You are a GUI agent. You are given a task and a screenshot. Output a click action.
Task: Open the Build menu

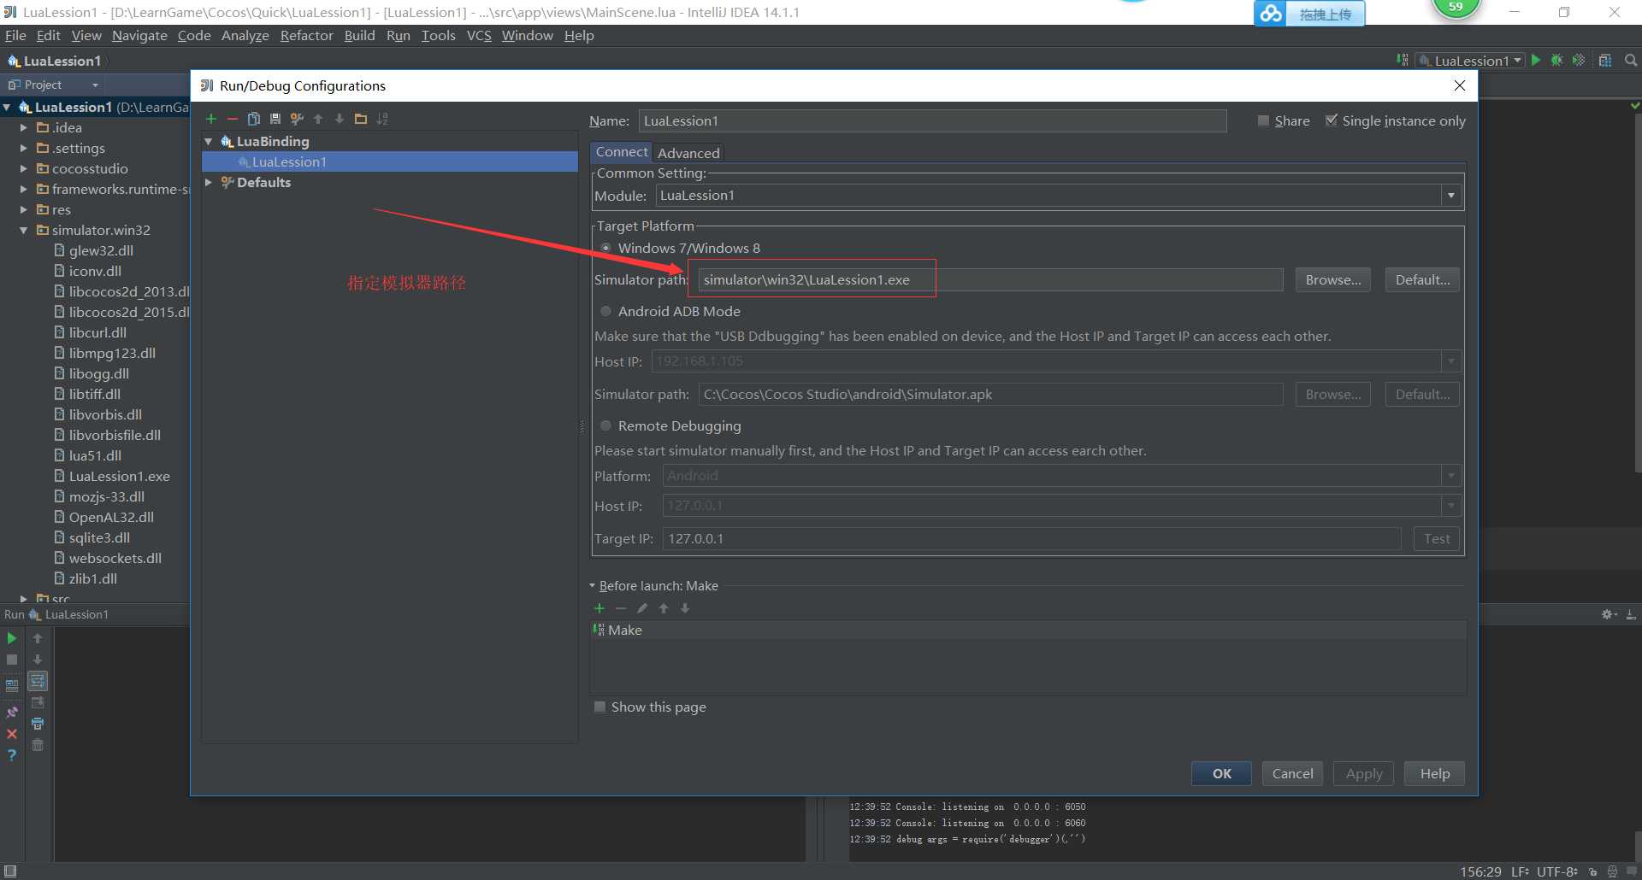(x=359, y=35)
